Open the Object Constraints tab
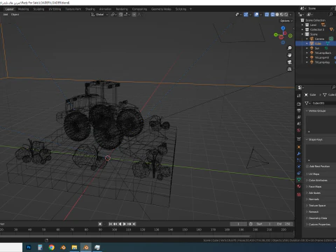Image resolution: width=336 pixels, height=252 pixels. [299, 173]
